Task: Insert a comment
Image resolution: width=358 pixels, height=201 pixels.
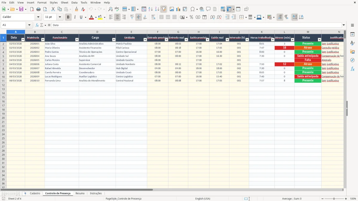Action: (208, 9)
